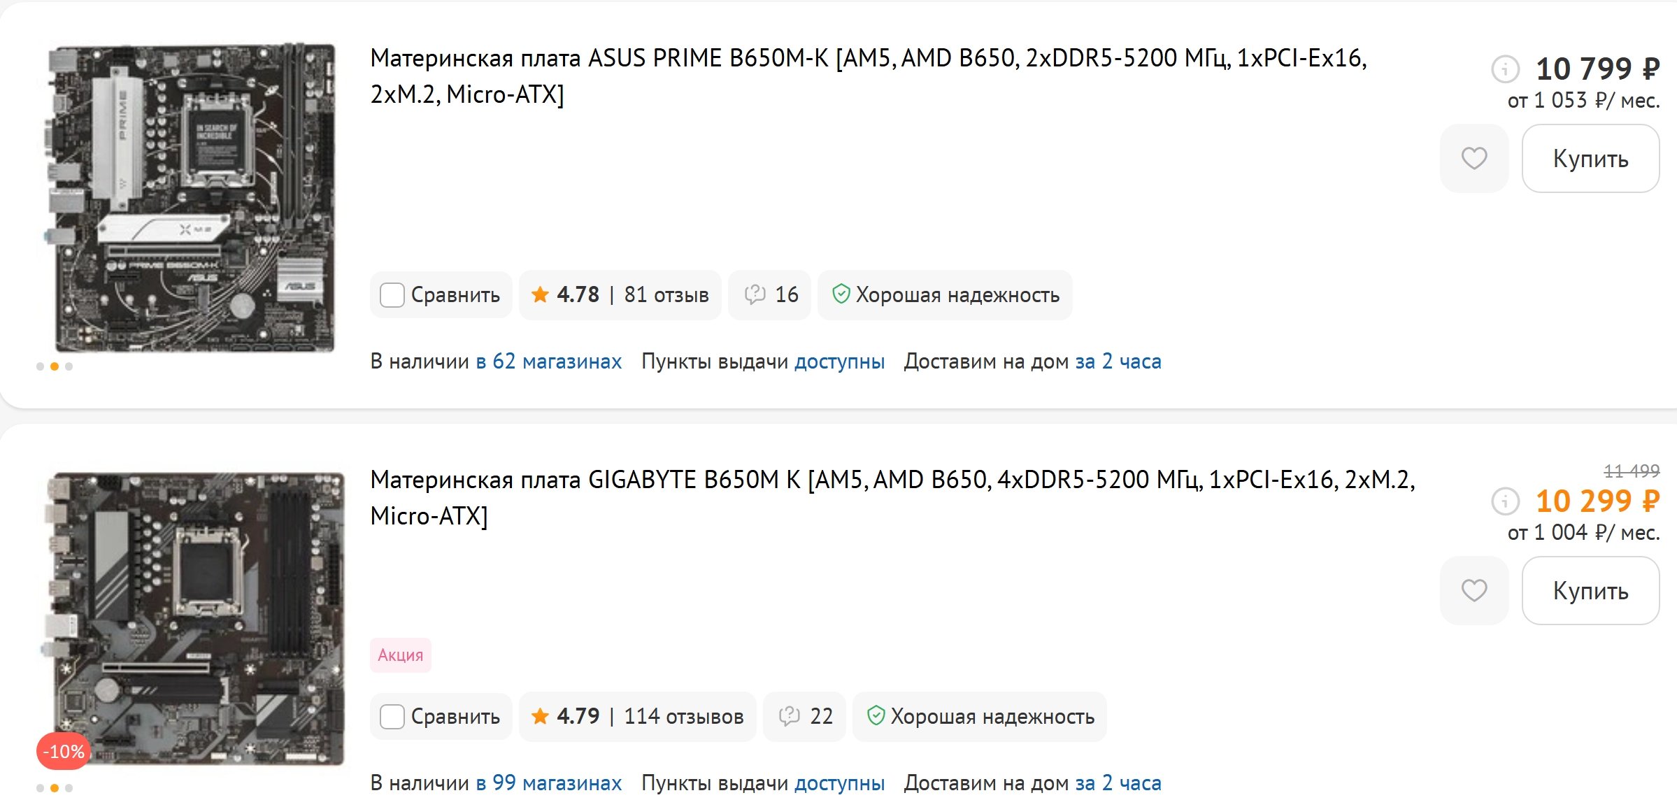Click Купить for ASUS PRIME B650M-K

coord(1590,159)
